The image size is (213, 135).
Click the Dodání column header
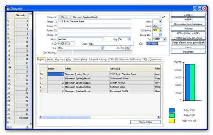(56, 69)
